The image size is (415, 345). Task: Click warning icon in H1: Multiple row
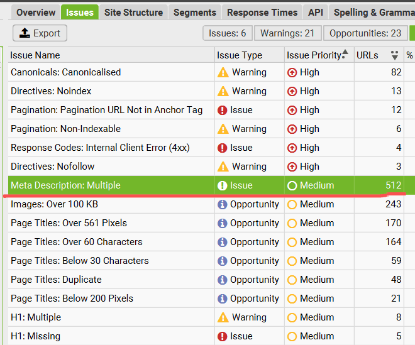223,317
